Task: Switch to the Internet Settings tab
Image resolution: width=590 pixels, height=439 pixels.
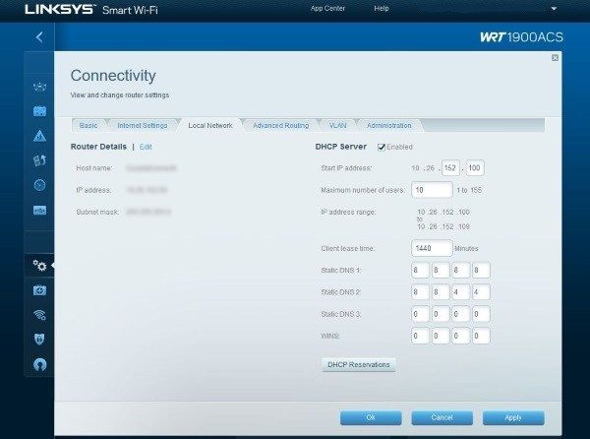Action: pyautogui.click(x=143, y=126)
